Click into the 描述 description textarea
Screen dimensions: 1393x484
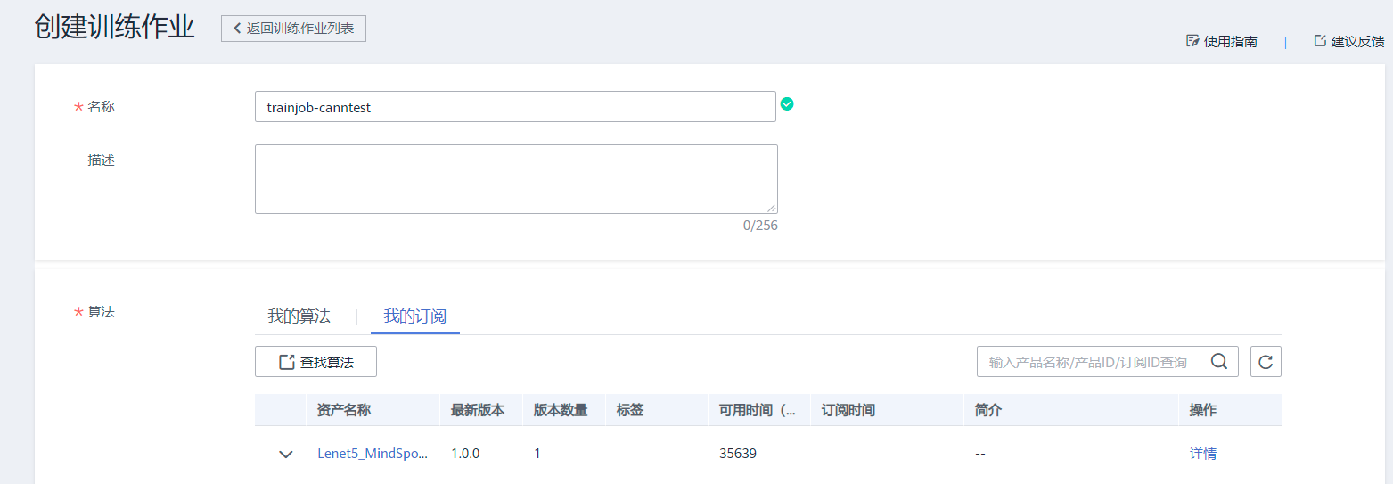point(515,178)
